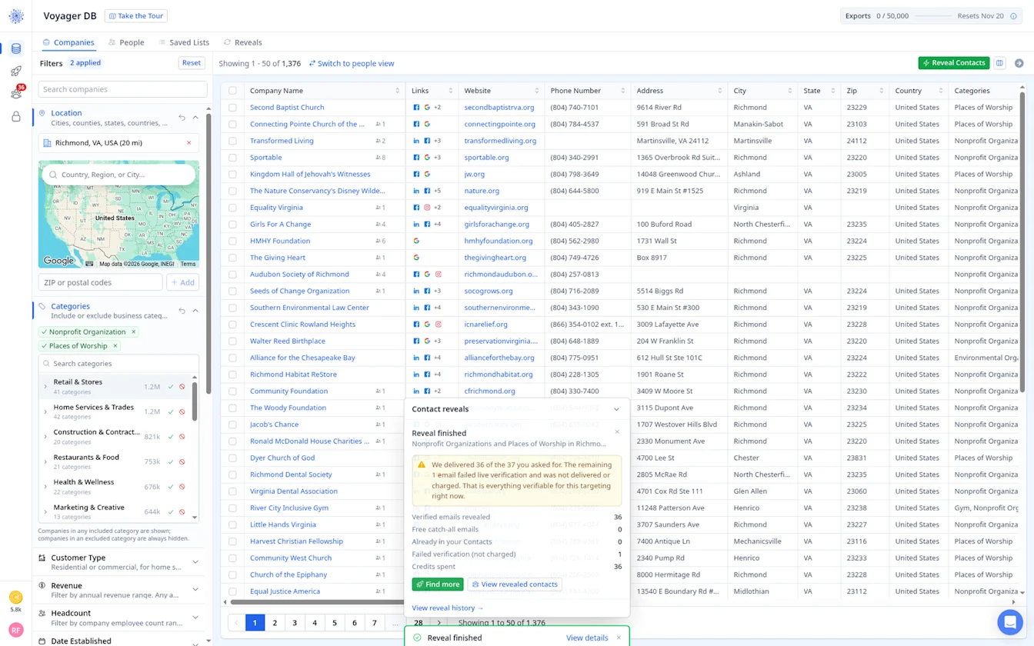Expand the Customer Type filter

[x=195, y=562]
